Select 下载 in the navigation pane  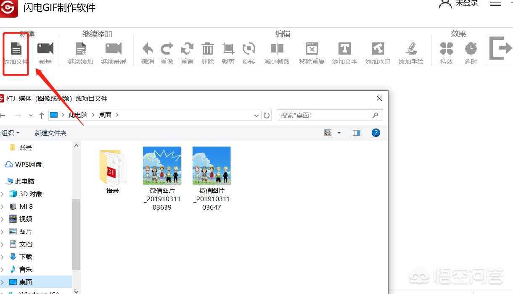26,257
